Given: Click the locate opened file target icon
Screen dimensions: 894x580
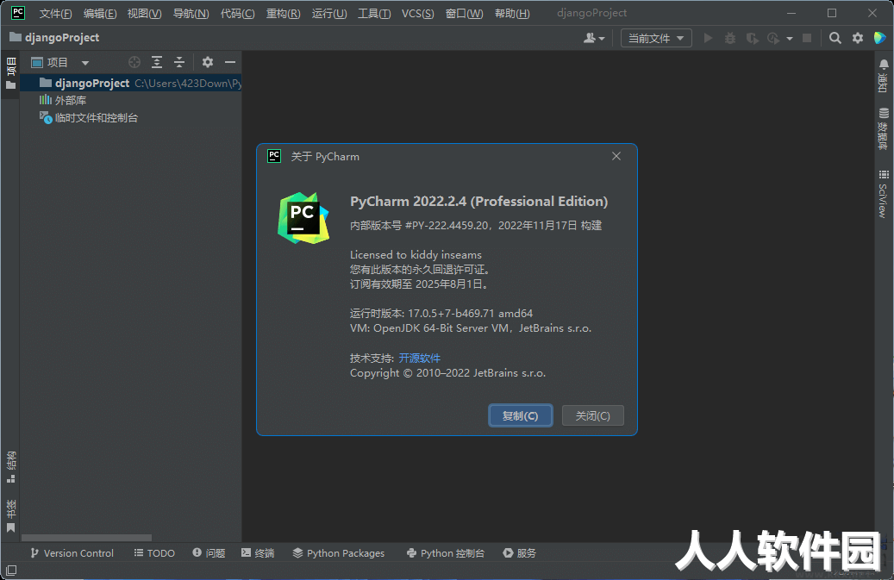Looking at the screenshot, I should 134,62.
